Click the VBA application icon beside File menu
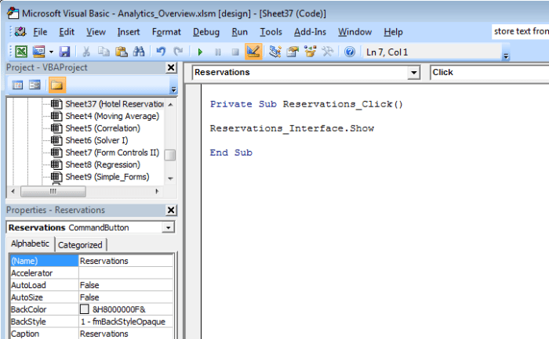The image size is (549, 339). (20, 32)
